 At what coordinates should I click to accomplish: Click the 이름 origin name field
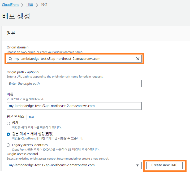click(74, 106)
